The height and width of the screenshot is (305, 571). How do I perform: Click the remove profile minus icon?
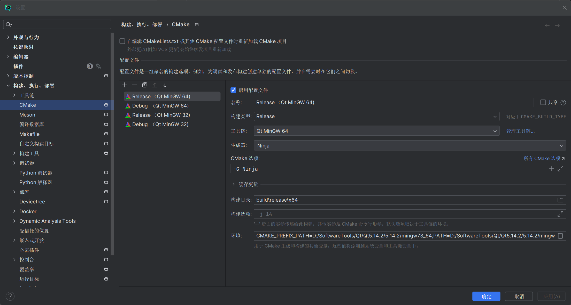tap(134, 85)
